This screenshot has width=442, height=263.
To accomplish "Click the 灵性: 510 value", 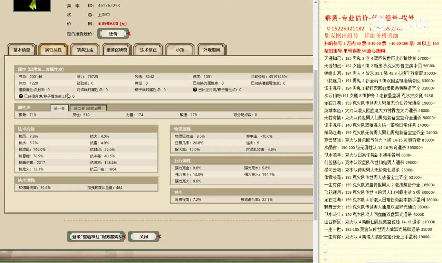I will click(81, 115).
